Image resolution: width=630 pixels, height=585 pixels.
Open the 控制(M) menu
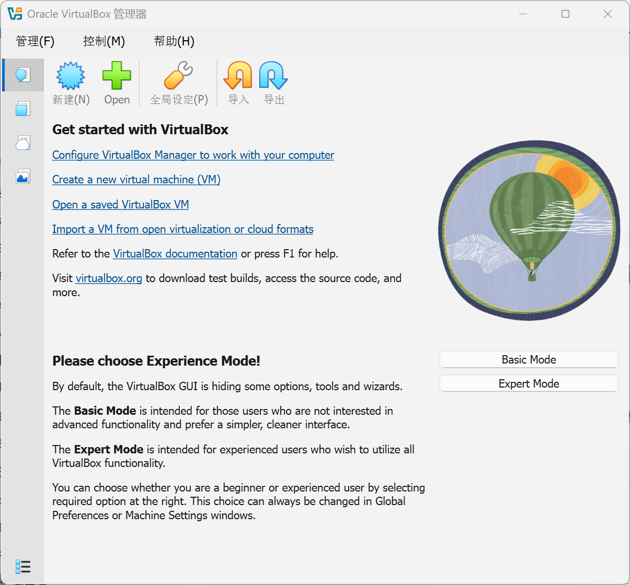coord(104,41)
